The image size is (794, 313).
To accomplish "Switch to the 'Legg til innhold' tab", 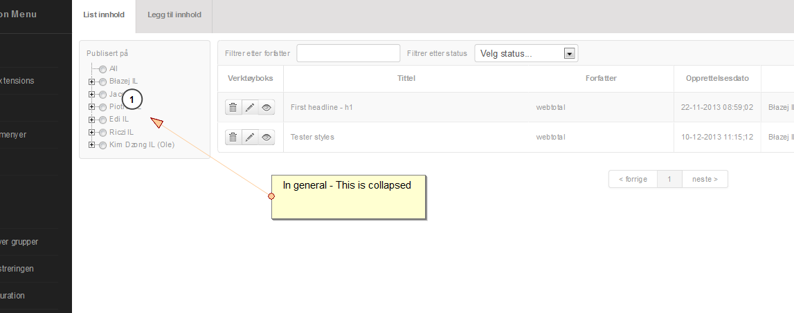I will (174, 15).
